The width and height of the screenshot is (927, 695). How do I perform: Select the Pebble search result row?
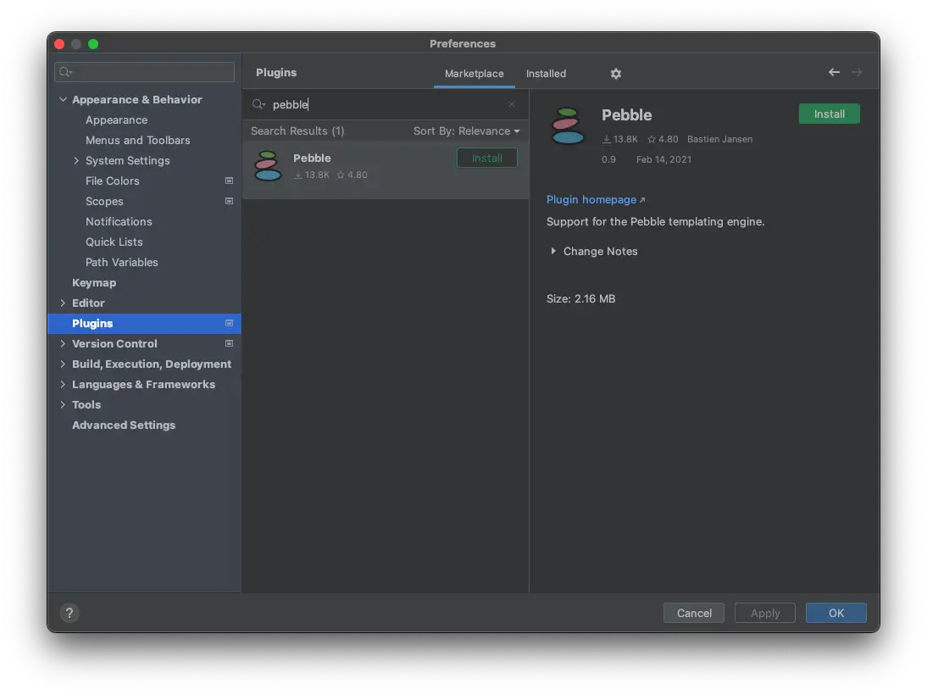point(386,170)
